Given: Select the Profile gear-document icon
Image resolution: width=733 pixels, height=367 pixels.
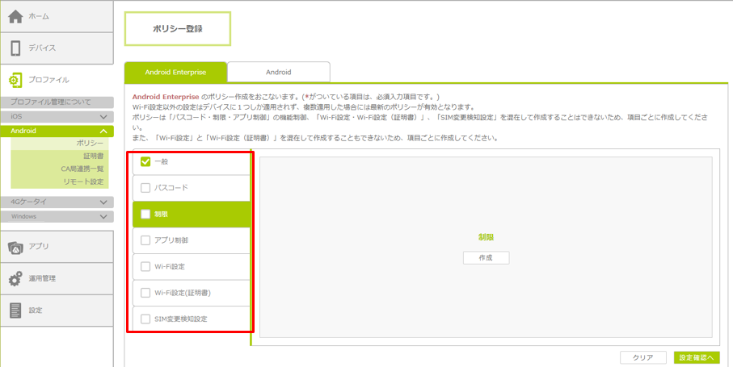Looking at the screenshot, I should click(15, 80).
